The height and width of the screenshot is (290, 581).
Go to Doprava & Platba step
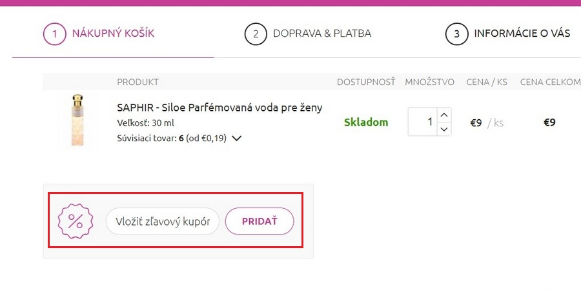[x=321, y=34]
